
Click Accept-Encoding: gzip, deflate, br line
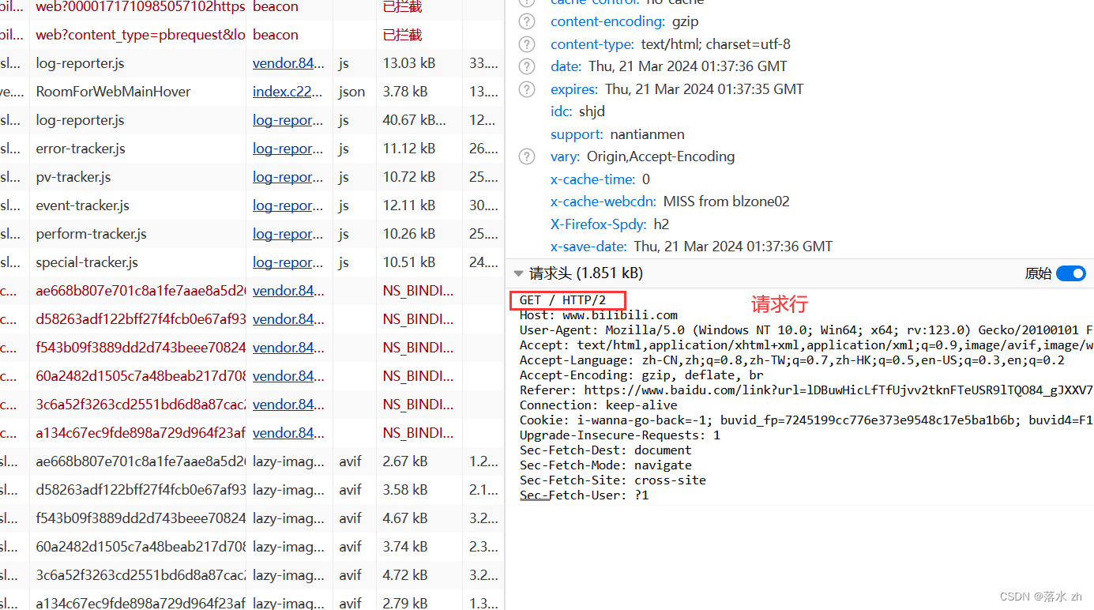641,375
